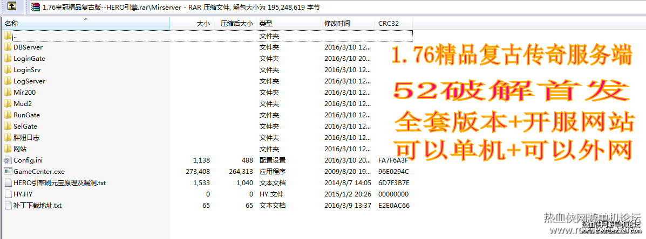Select the LoginSrv folder icon
Image resolution: width=646 pixels, height=239 pixels.
point(8,69)
